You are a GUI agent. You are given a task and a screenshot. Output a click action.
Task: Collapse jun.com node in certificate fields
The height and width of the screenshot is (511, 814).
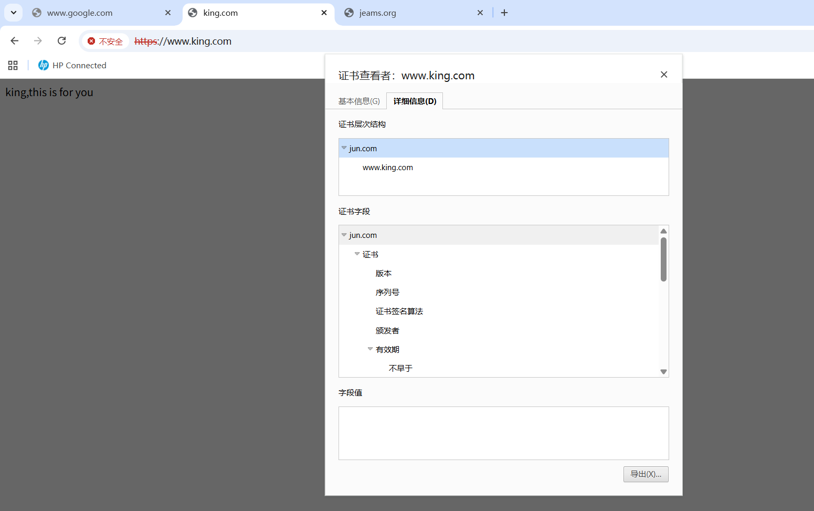[344, 234]
